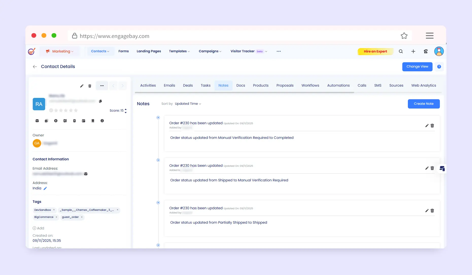Click the dollar sign deal icon
The height and width of the screenshot is (275, 472).
tap(56, 121)
